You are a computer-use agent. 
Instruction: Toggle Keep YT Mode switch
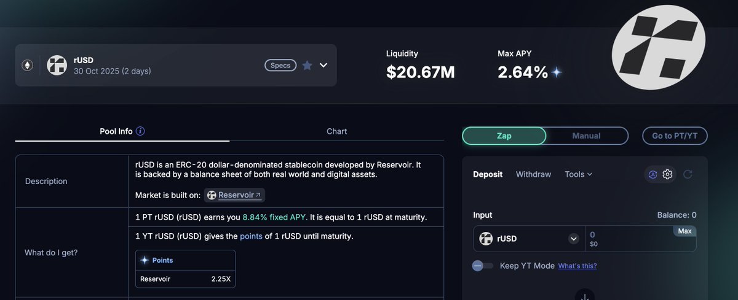482,266
